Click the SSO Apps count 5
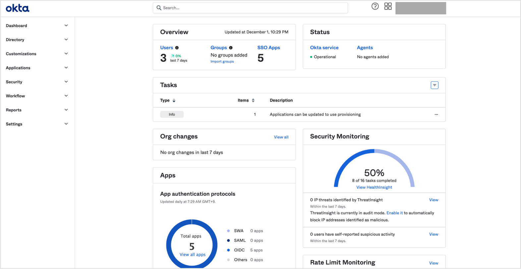 click(x=260, y=58)
